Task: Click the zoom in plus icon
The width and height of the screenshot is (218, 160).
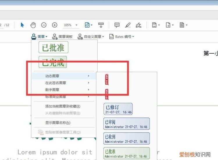Action: pyautogui.click(x=55, y=25)
